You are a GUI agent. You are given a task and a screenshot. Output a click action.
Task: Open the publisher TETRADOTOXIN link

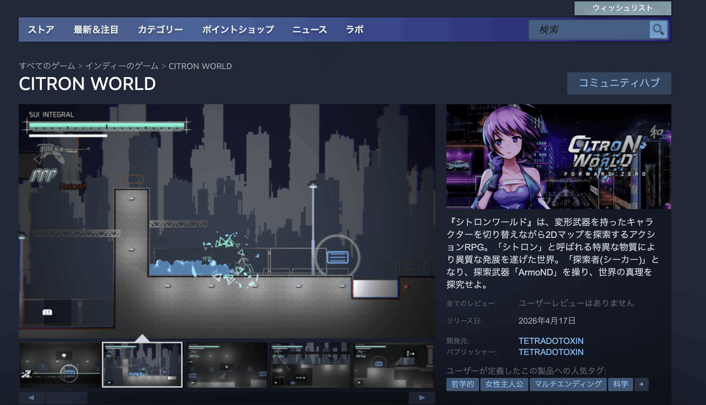551,352
